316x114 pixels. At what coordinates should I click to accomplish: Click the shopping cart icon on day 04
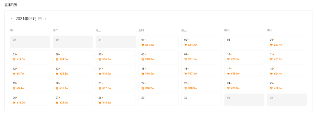click(x=271, y=45)
